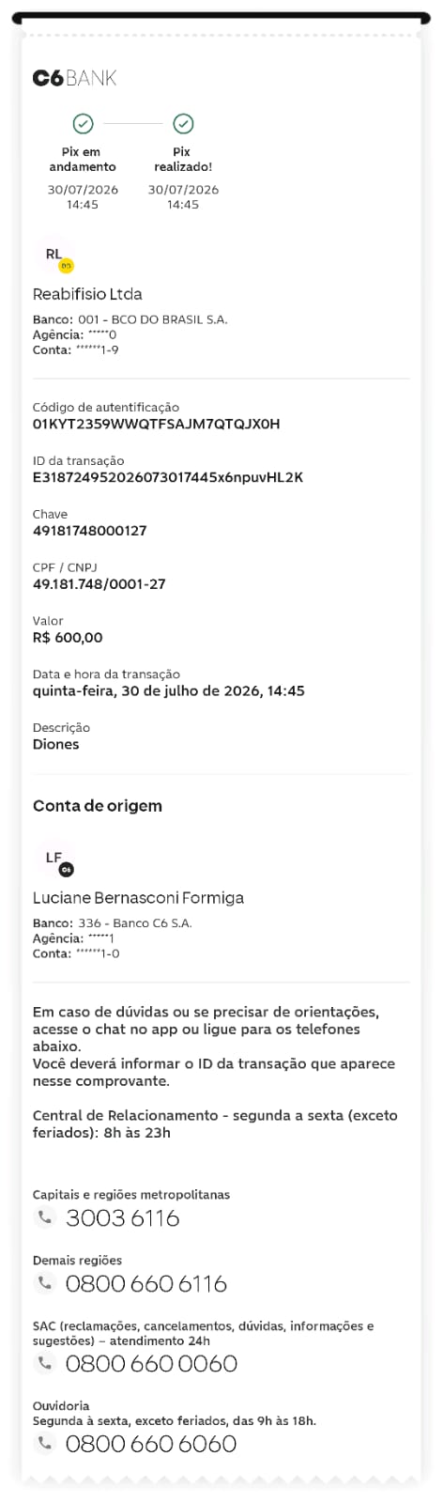Click phone icon beside 0800 660 0060

[44, 1363]
